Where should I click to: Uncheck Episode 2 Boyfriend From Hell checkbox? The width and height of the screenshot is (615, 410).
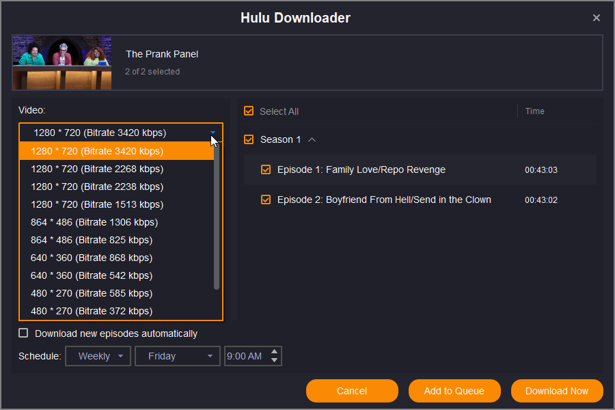click(266, 200)
